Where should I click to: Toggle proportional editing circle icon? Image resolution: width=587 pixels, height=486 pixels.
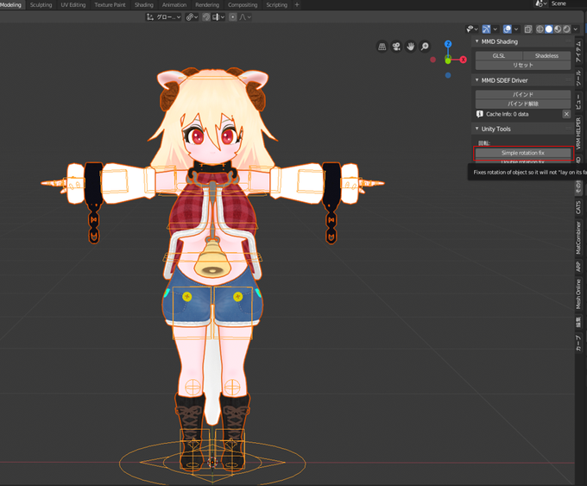coord(233,17)
